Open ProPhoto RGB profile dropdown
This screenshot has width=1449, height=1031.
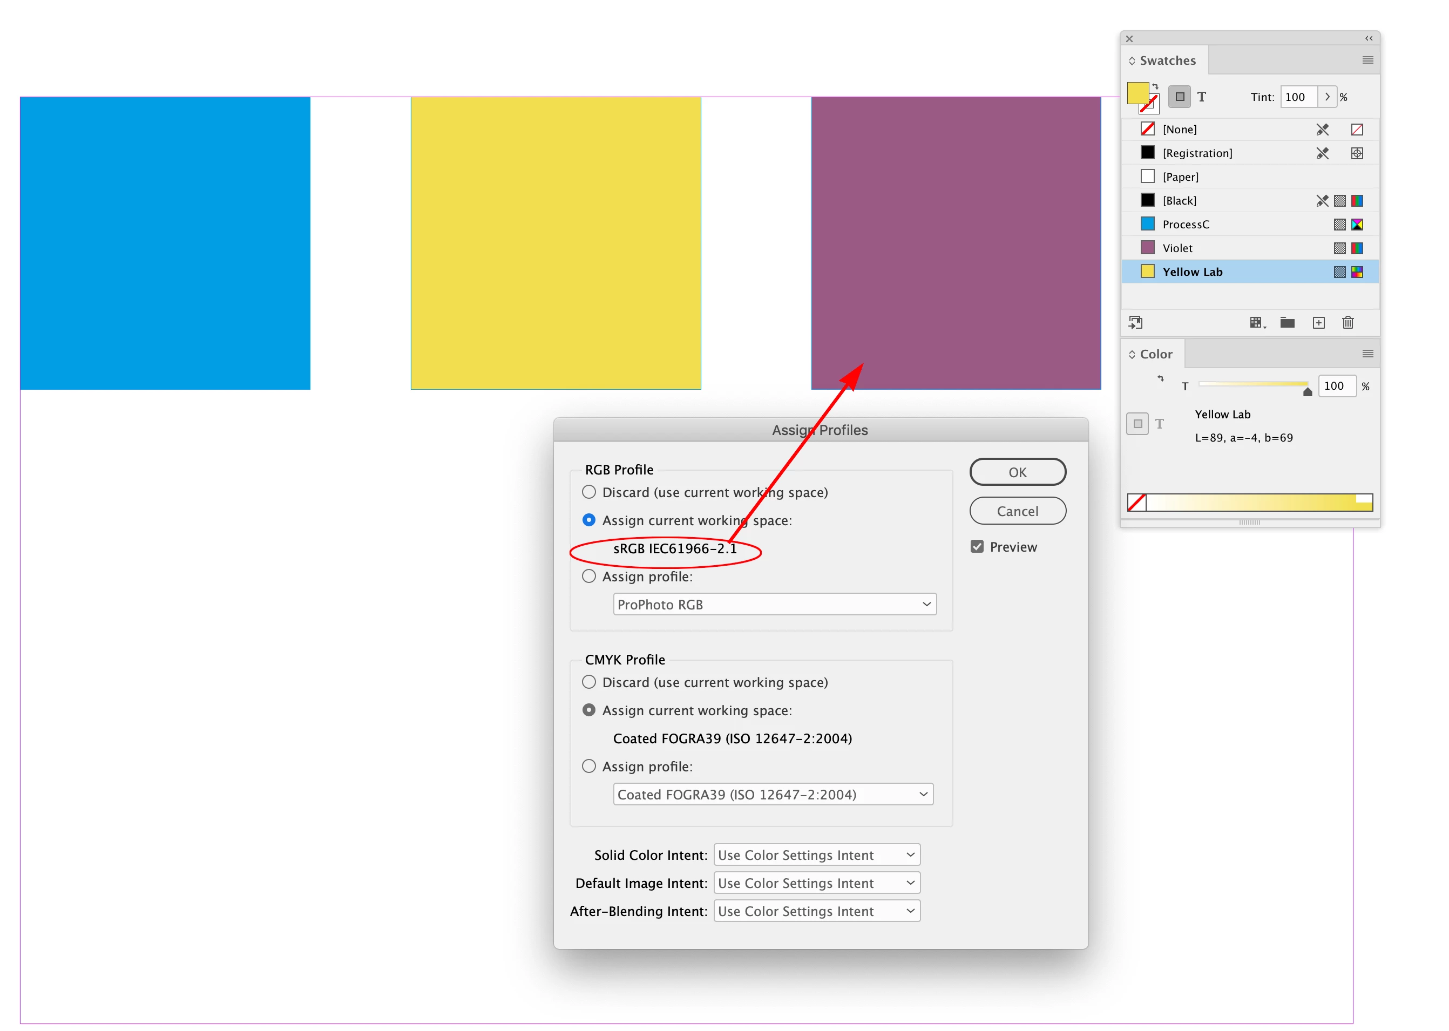pos(774,605)
